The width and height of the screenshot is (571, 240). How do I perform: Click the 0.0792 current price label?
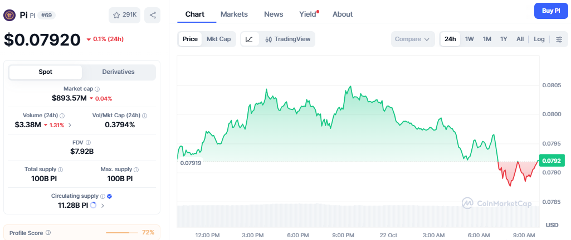coord(552,161)
